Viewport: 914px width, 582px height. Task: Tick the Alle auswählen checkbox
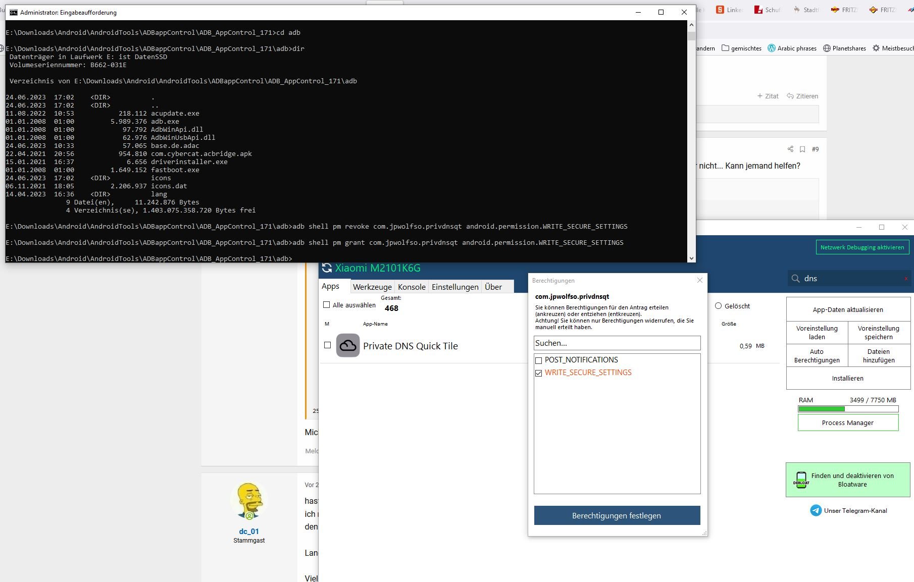tap(327, 305)
